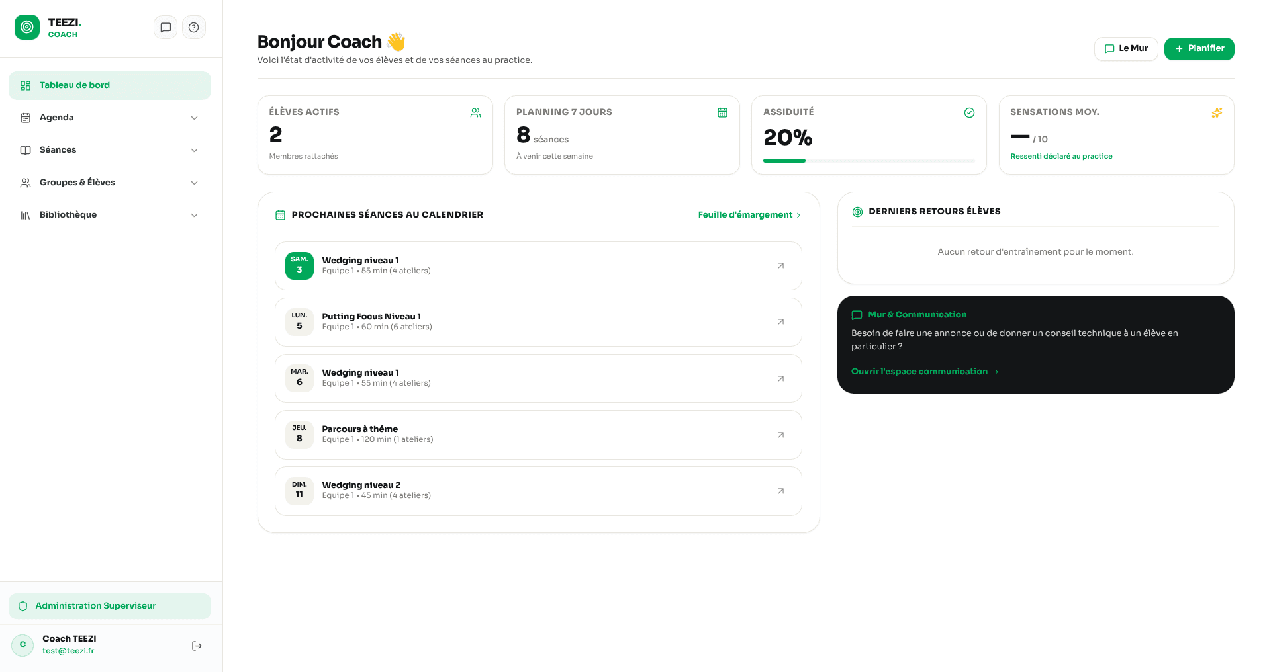Screen dimensions: 1265x672
Task: Click the Planning 7 jours calendar icon
Action: [x=722, y=113]
